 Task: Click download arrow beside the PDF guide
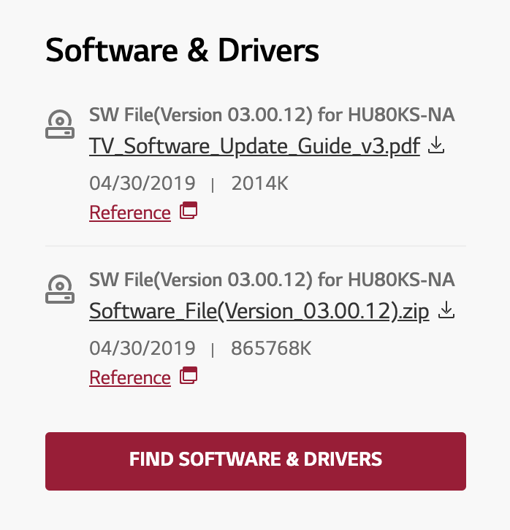click(x=436, y=145)
